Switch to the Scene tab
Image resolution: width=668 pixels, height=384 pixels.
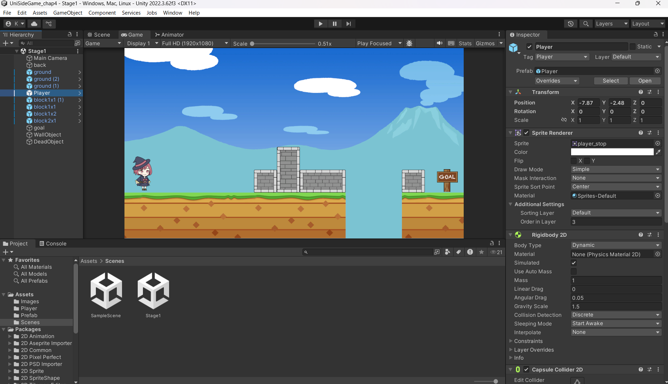pyautogui.click(x=99, y=34)
